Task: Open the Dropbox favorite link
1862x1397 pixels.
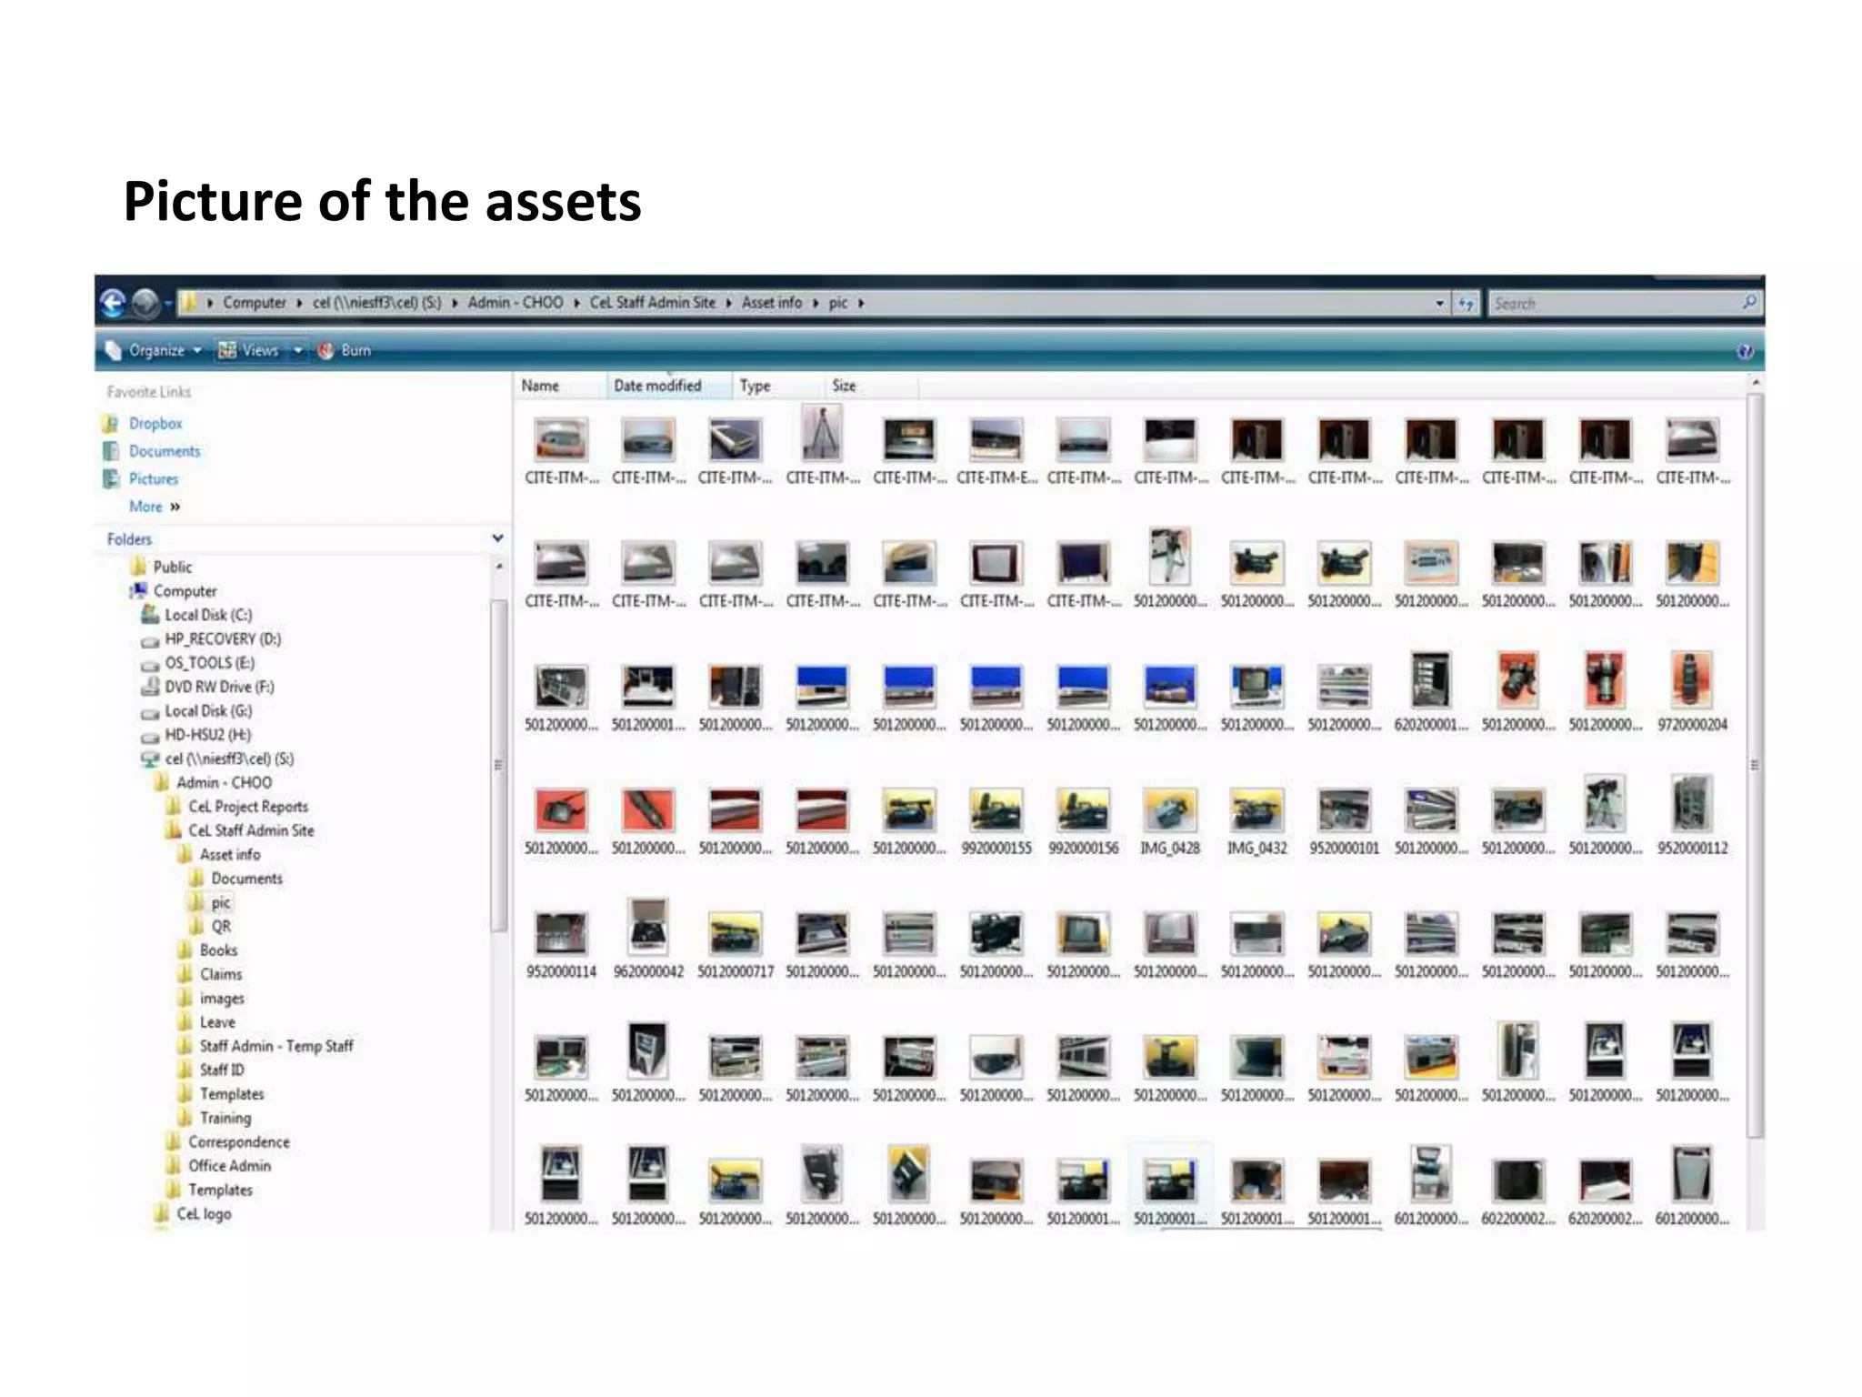Action: (x=155, y=424)
